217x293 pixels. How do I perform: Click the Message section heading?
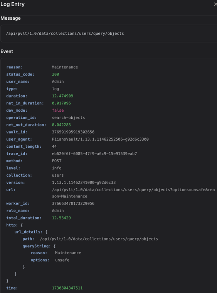coord(10,18)
